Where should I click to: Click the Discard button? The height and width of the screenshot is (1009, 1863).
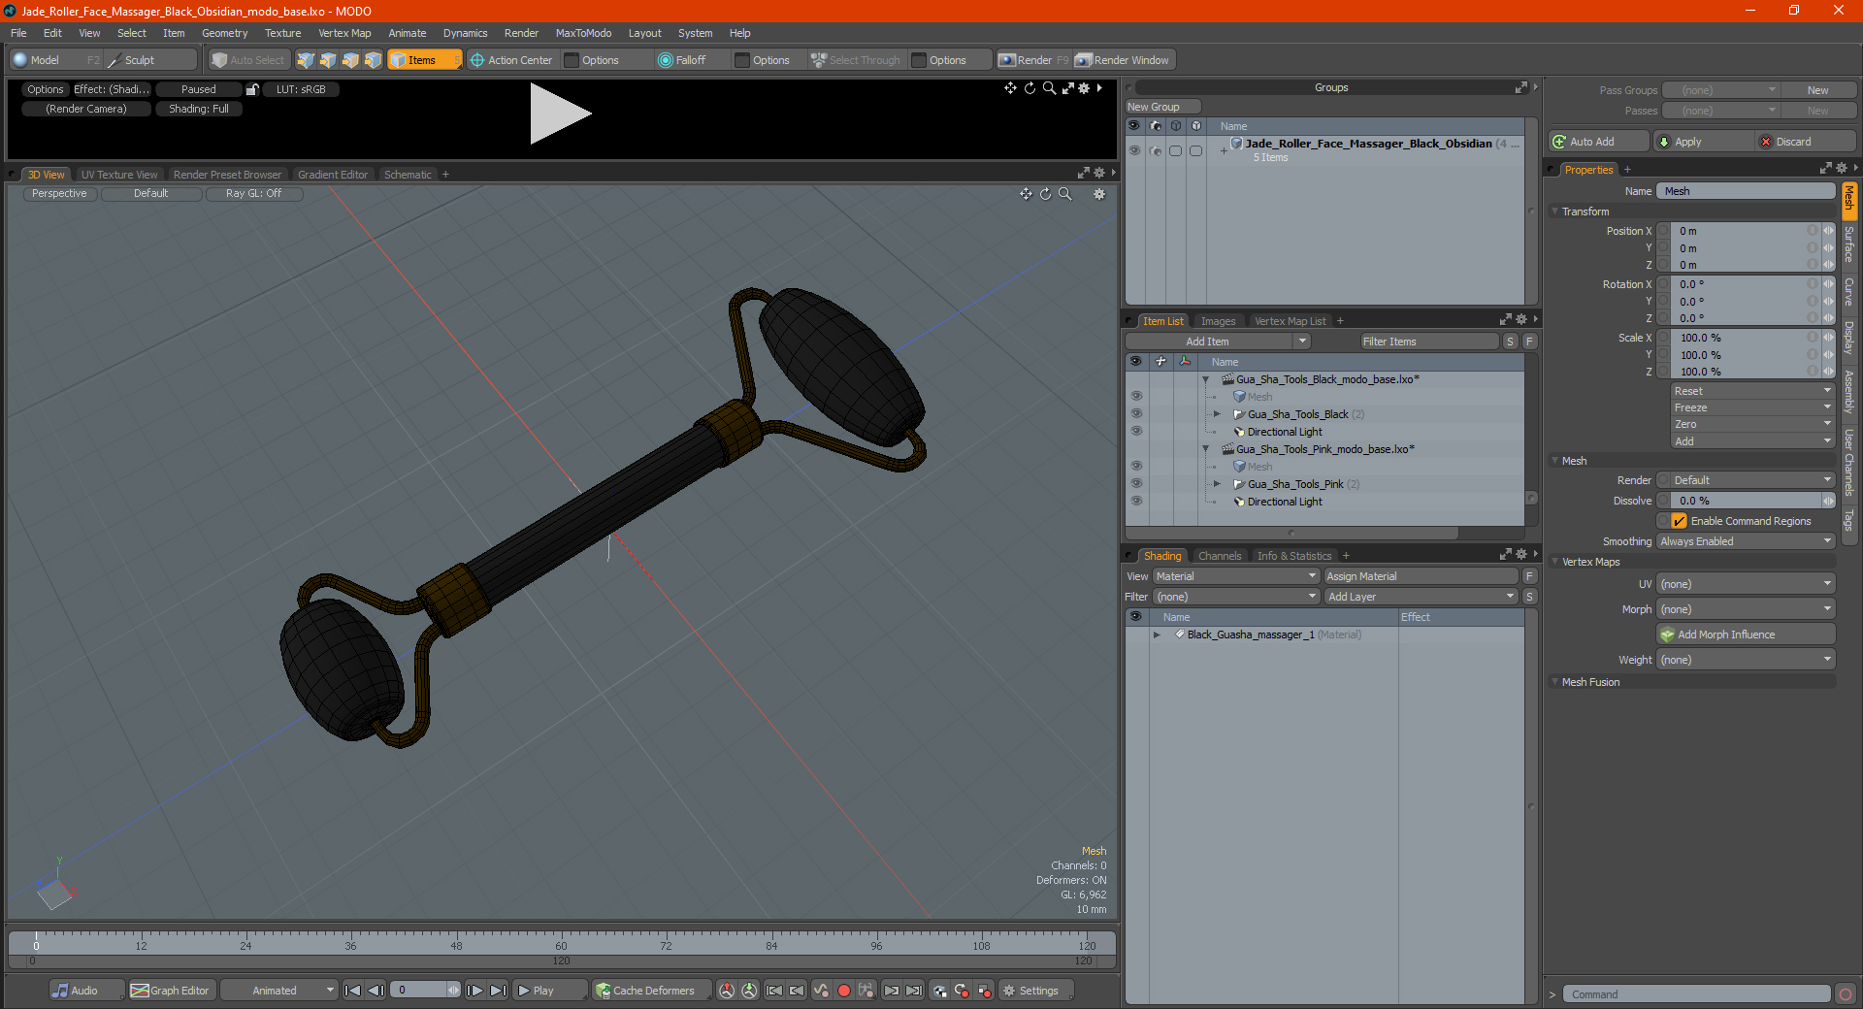(1806, 142)
